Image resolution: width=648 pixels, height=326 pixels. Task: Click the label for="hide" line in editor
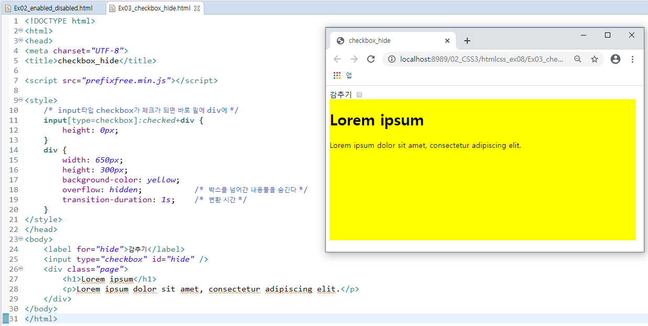(114, 249)
